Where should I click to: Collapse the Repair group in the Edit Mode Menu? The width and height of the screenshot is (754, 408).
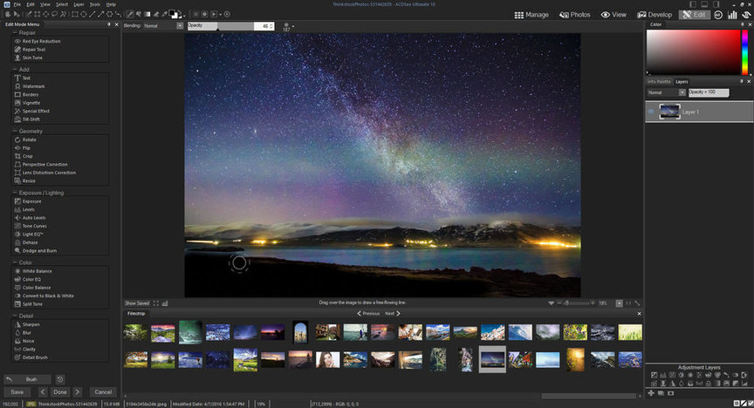[13, 32]
